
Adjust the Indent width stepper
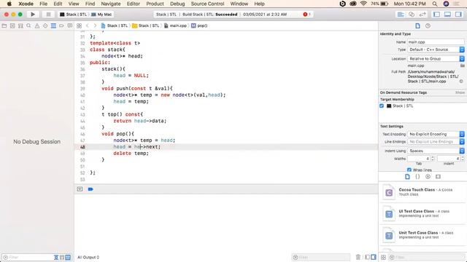[462, 159]
